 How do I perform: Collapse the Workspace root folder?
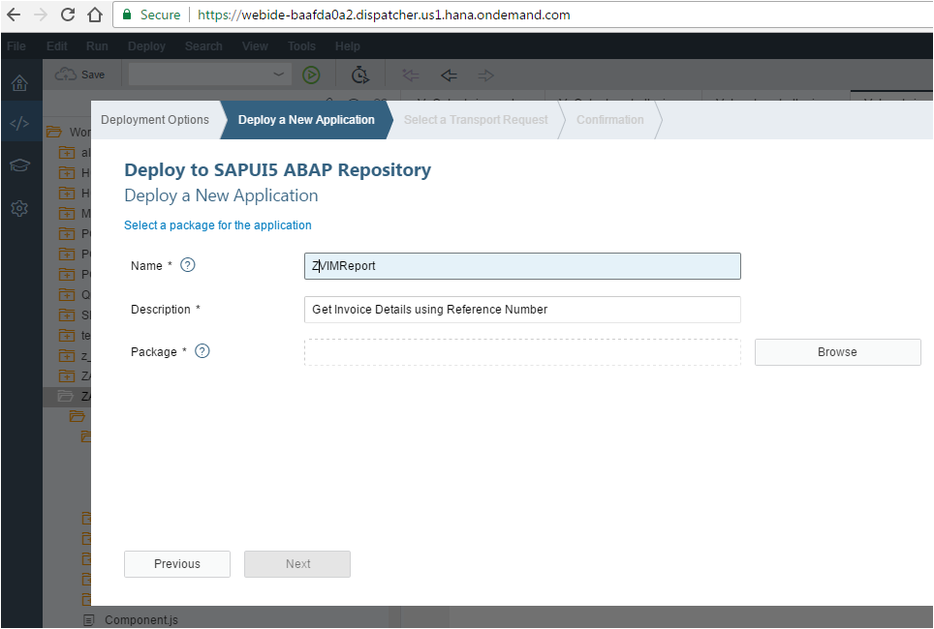[54, 132]
